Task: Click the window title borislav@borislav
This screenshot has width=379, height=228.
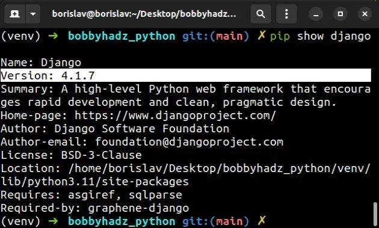Action: pos(144,14)
